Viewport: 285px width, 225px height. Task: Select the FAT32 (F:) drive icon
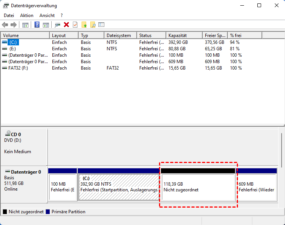(4, 68)
